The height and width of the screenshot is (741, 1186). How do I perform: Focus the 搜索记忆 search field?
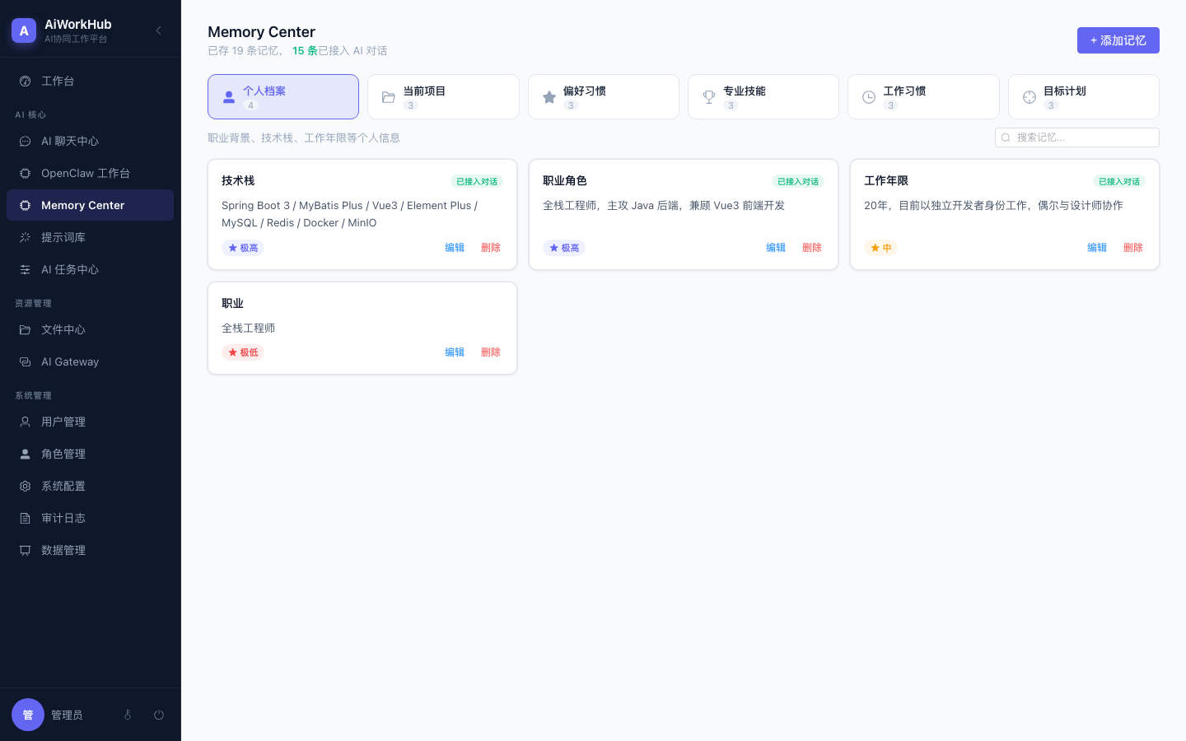point(1077,137)
